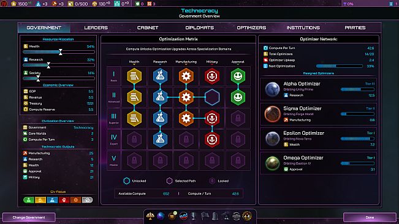Select the tier IV Military node

(x=212, y=140)
